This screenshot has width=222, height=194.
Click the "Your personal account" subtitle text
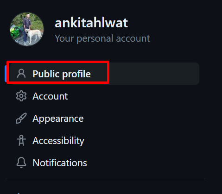(102, 38)
